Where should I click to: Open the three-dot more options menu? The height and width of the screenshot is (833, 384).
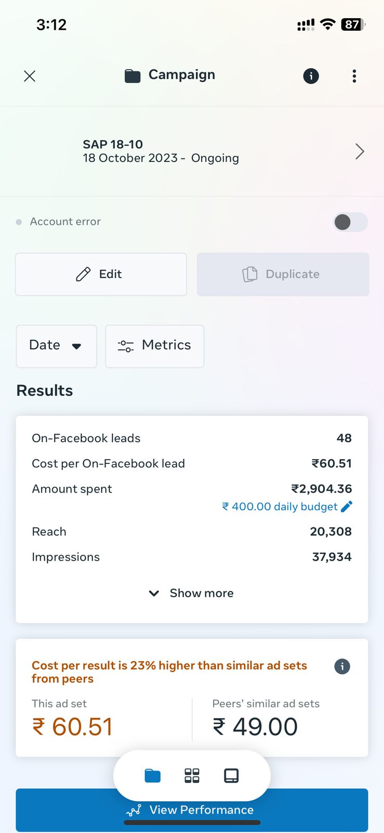(354, 76)
